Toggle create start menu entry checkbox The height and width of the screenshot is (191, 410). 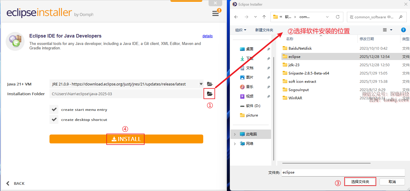point(54,109)
